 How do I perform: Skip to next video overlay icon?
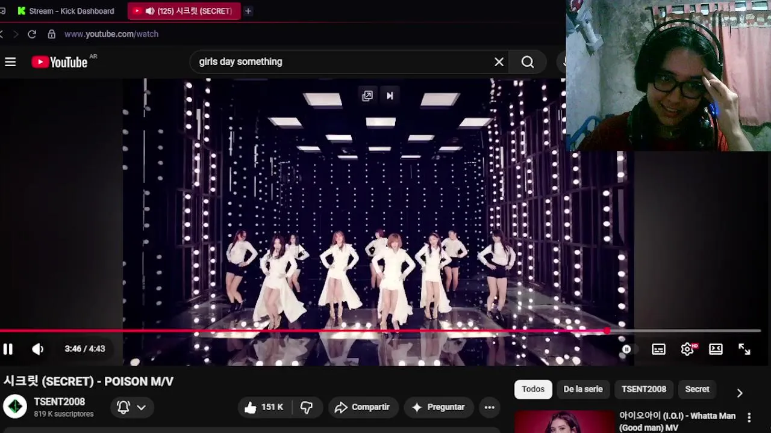click(x=390, y=96)
